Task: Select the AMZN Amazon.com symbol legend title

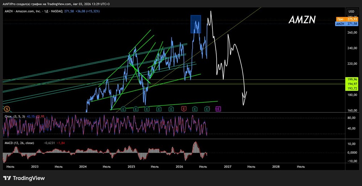Action: (33, 11)
